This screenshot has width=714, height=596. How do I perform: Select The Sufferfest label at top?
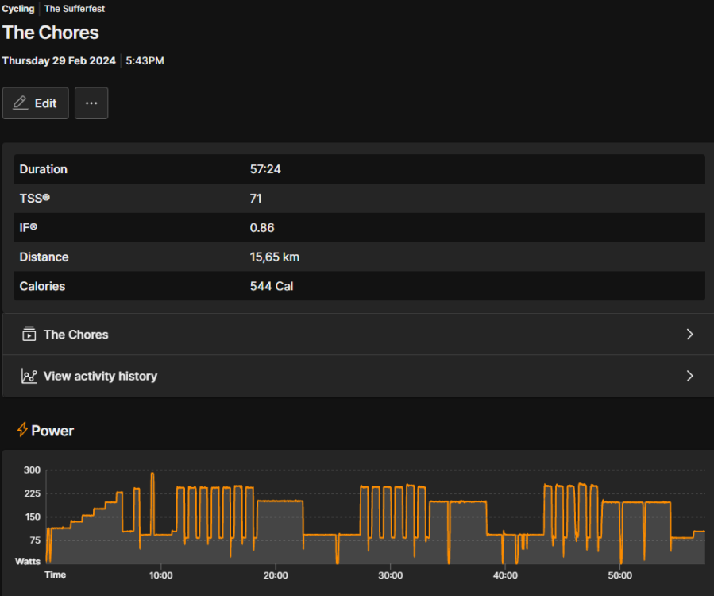click(74, 9)
